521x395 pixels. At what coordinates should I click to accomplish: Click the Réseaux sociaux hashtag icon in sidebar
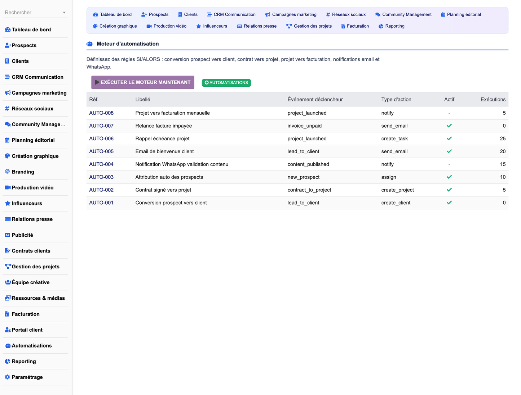(7, 109)
